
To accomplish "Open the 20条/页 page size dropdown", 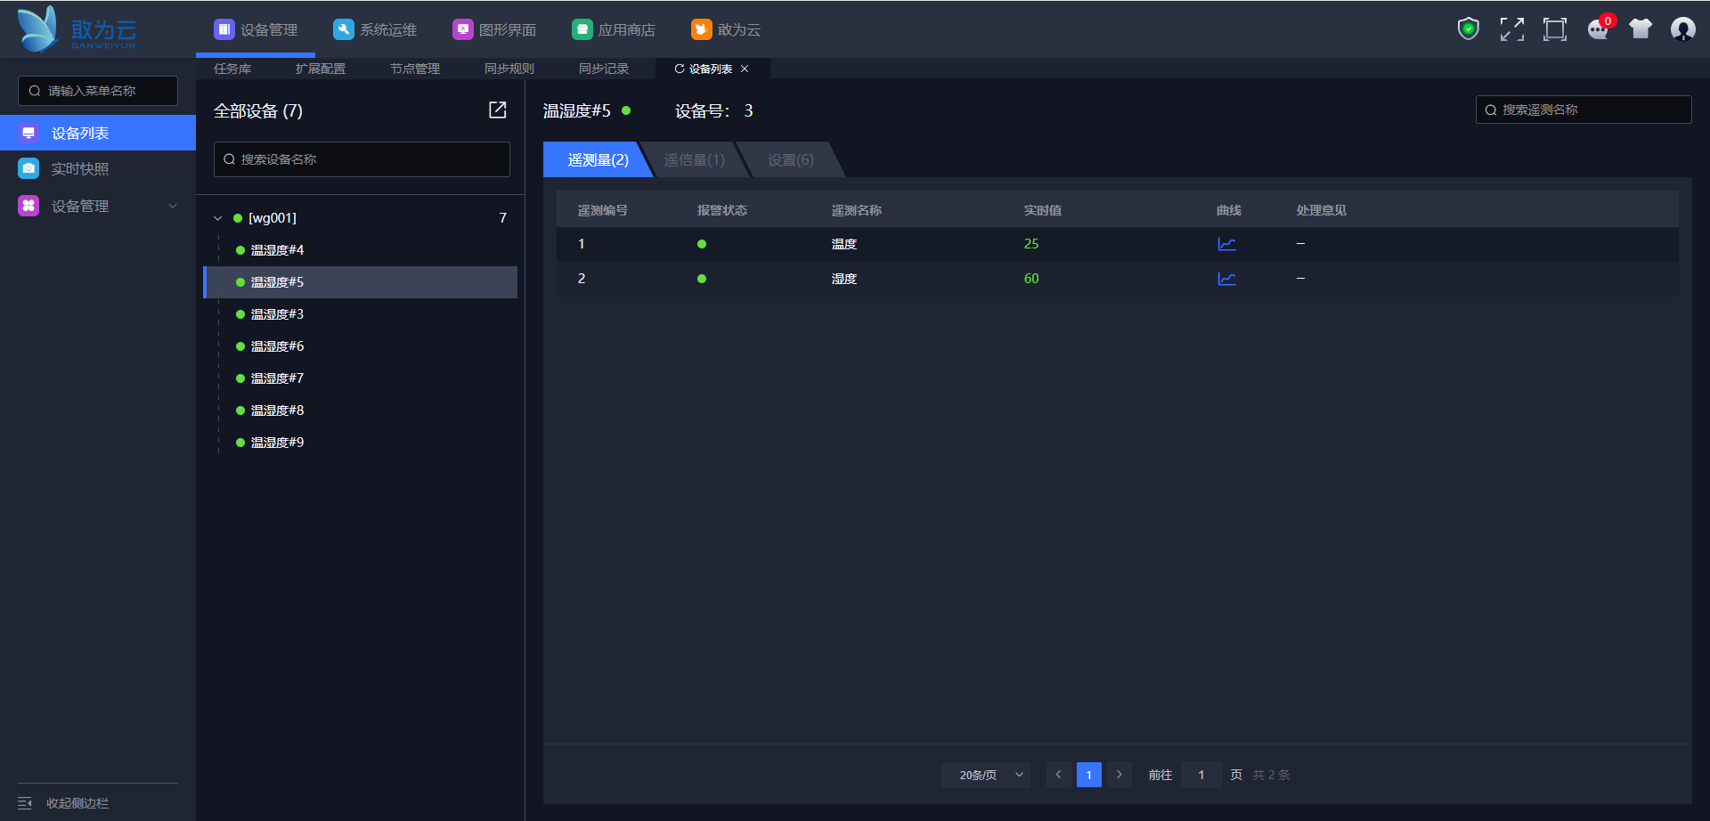I will point(986,775).
